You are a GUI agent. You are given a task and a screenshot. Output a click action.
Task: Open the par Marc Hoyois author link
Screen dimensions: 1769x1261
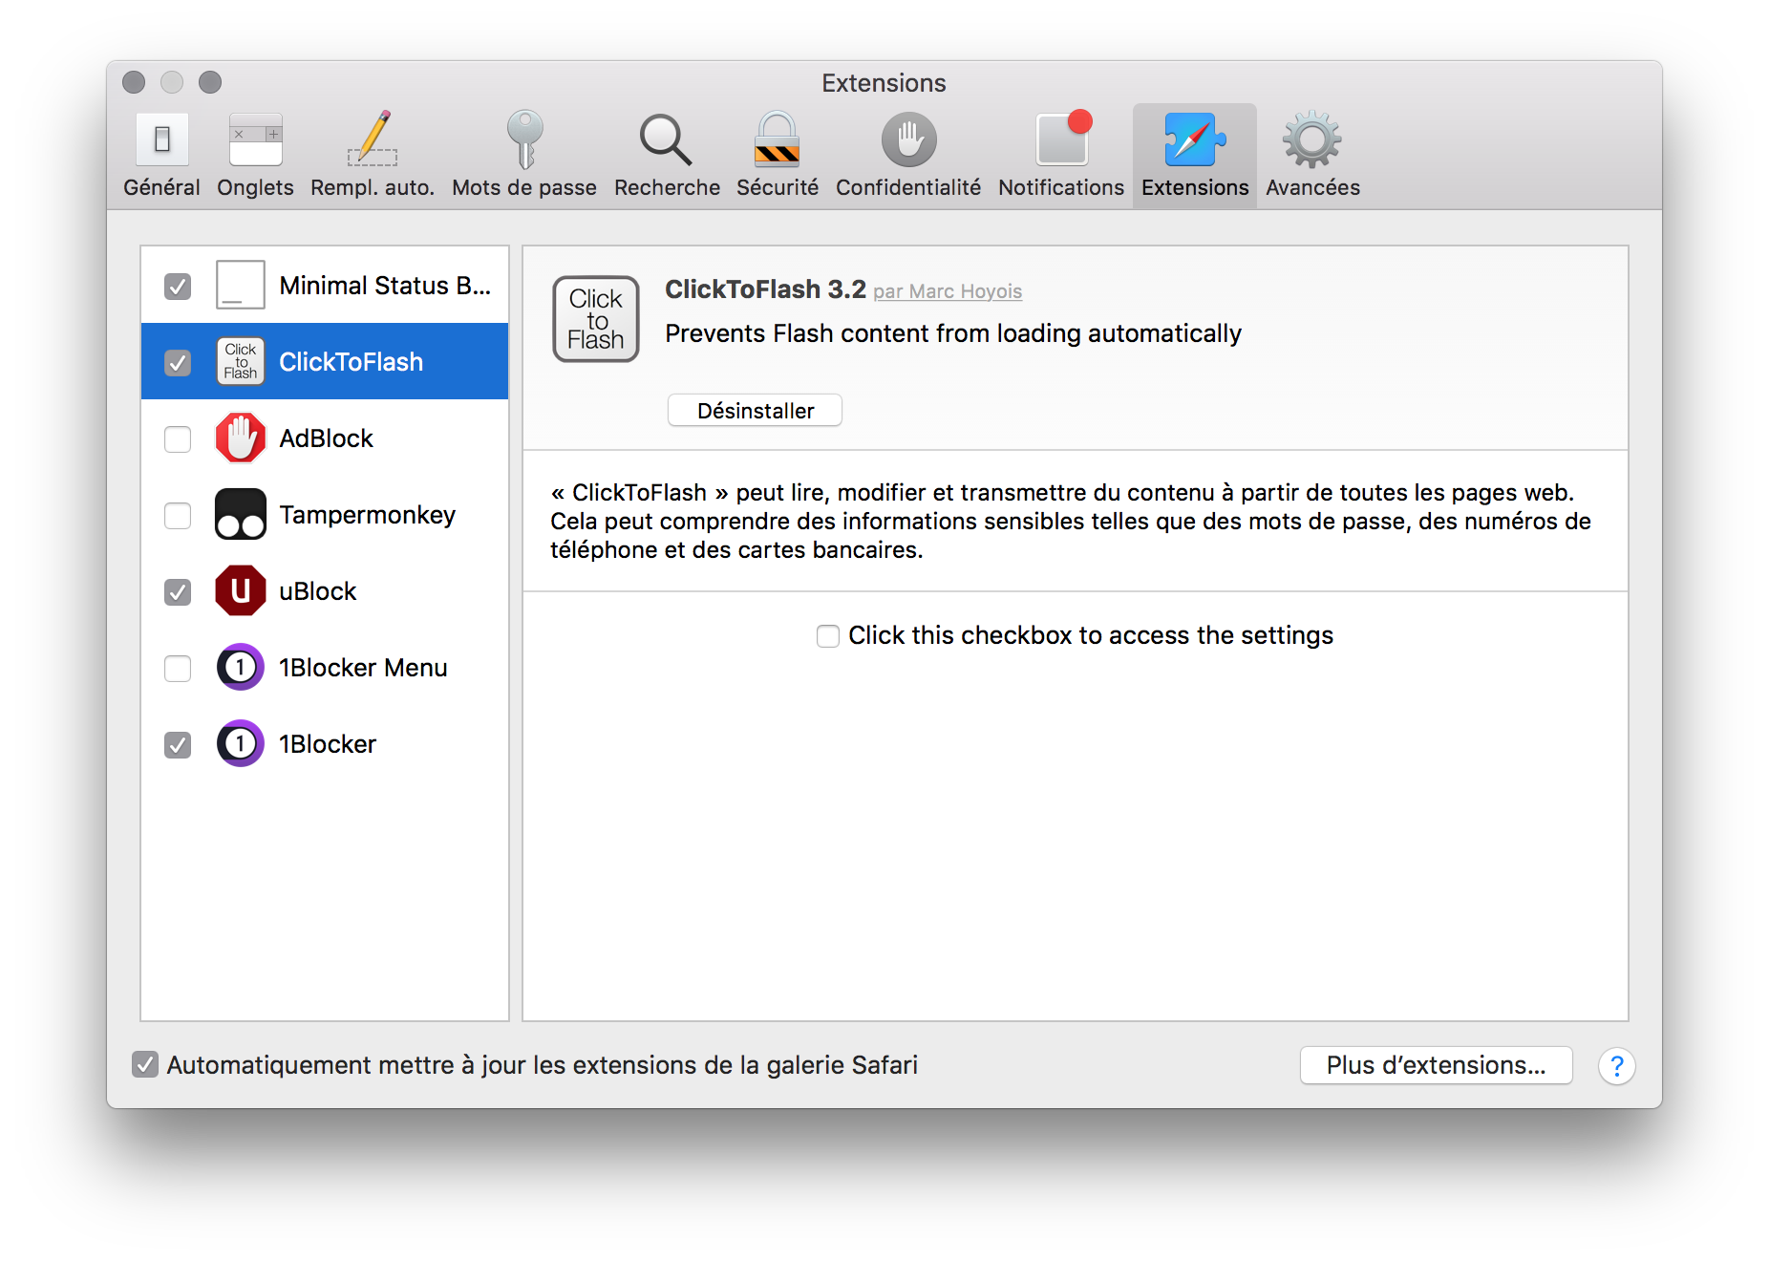pos(947,291)
